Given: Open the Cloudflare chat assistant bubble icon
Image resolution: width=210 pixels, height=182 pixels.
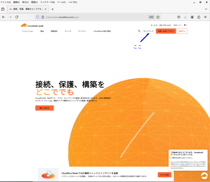Looking at the screenshot, I should click(204, 176).
